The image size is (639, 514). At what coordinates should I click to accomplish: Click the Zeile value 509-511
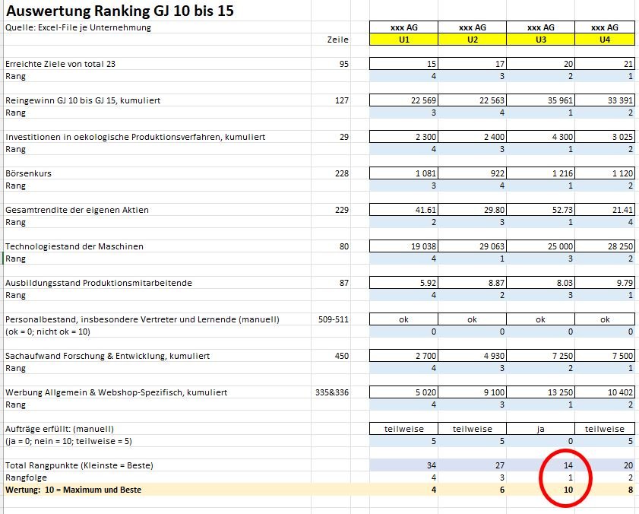334,319
